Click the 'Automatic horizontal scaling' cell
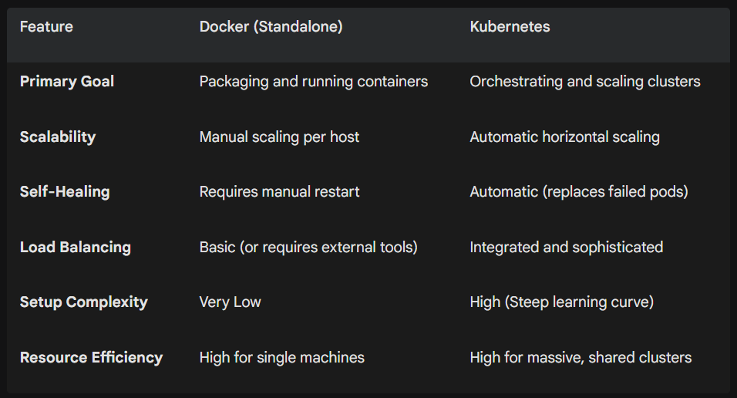 [x=564, y=137]
